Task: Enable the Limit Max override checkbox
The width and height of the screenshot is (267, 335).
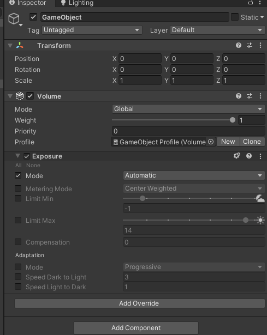Action: click(x=18, y=220)
